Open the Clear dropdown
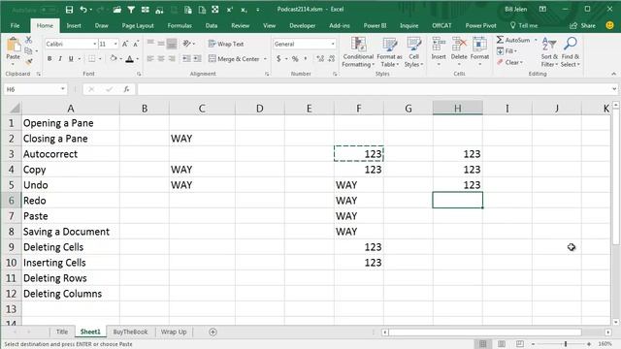Screen dimensions: 621x349 [510, 62]
